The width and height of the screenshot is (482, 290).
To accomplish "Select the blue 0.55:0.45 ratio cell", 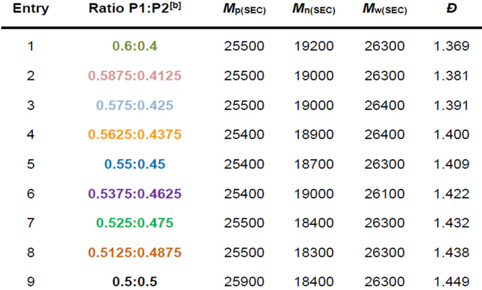I will click(135, 164).
